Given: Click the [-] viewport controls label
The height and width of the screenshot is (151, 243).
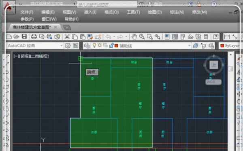Looking at the screenshot, I should coord(16,56).
